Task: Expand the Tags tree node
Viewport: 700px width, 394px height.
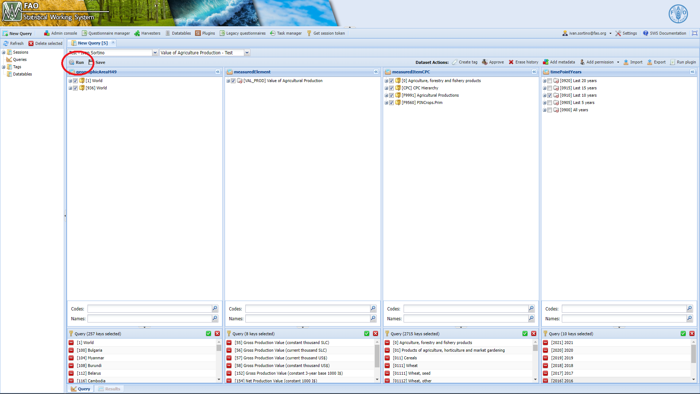Action: 4,67
